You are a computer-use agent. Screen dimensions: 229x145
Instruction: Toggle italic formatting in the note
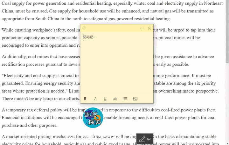(x=95, y=99)
